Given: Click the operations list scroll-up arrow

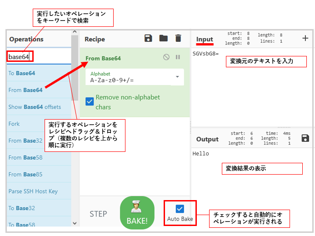Looking at the screenshot, I should click(x=75, y=32).
